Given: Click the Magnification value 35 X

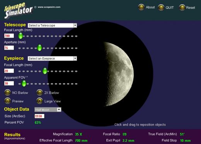Looking at the screenshot, I should click(x=78, y=134).
